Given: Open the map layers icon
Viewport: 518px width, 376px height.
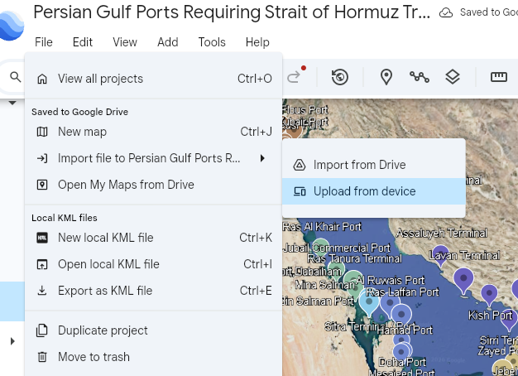Looking at the screenshot, I should [452, 77].
